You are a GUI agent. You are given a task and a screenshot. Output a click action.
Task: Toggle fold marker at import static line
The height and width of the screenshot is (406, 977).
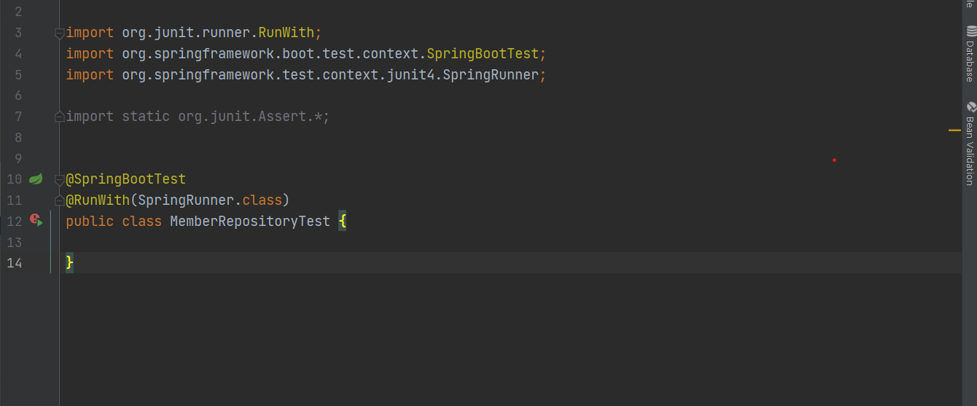click(x=59, y=117)
